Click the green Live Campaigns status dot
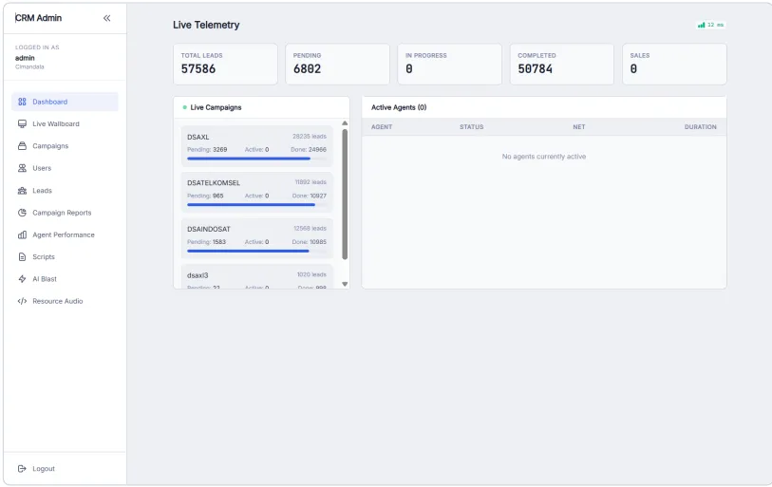Screen dimensions: 772x487 pos(184,107)
